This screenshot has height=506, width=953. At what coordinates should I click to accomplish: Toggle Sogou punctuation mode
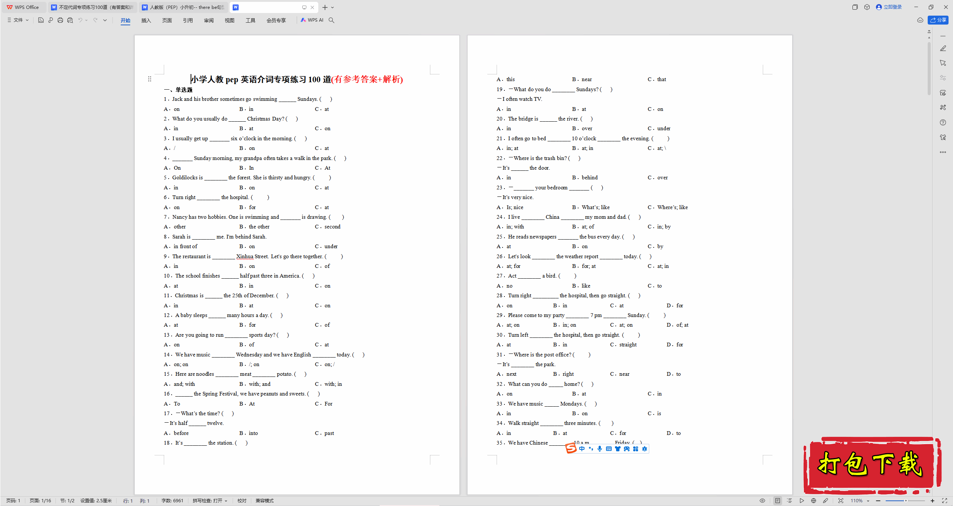[x=591, y=449]
